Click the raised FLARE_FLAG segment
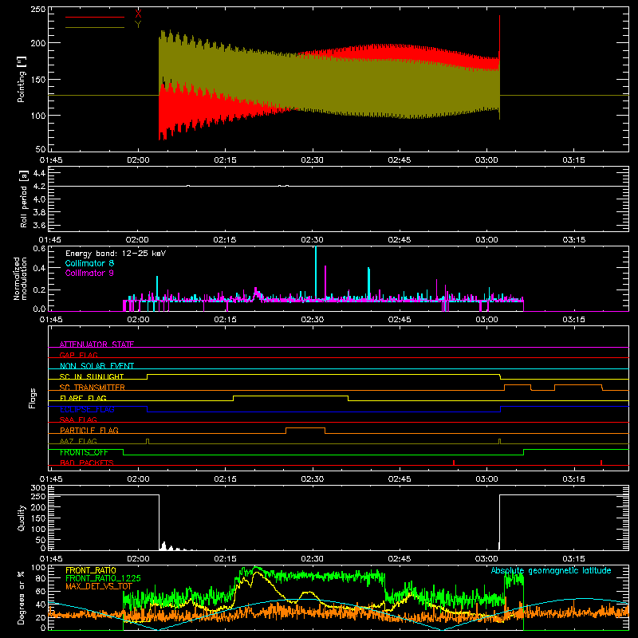This screenshot has width=638, height=638. [x=290, y=396]
